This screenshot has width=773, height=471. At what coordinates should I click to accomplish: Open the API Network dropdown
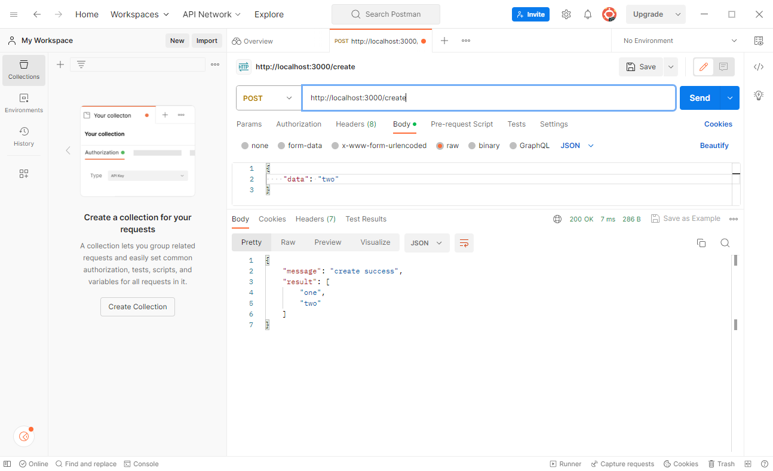pyautogui.click(x=211, y=14)
